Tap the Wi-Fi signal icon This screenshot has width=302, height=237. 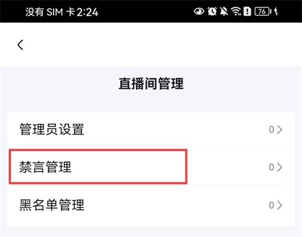(x=236, y=11)
